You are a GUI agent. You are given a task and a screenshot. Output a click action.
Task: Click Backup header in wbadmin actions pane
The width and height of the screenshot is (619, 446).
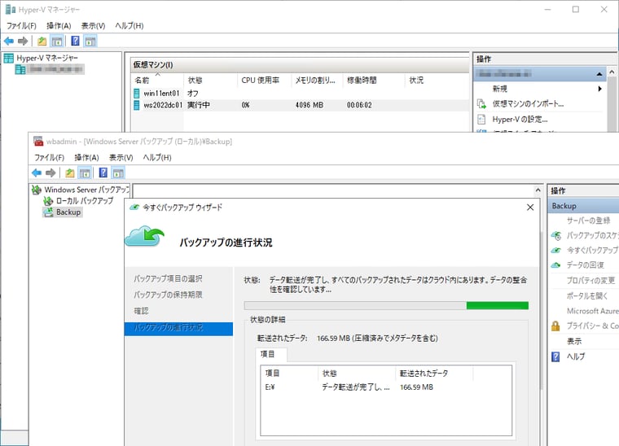583,206
